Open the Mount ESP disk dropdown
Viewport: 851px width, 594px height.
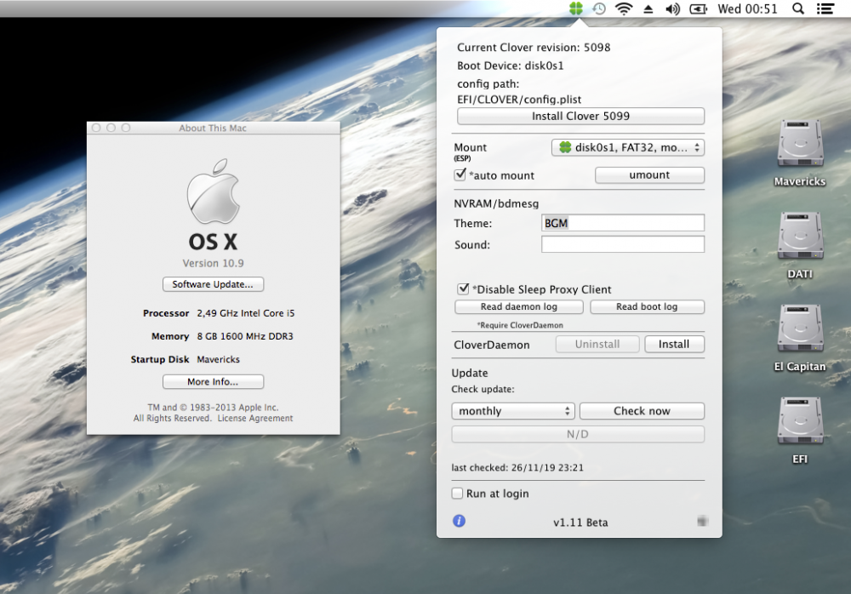click(x=628, y=148)
